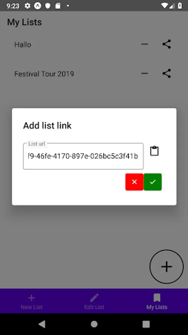The image size is (188, 335).
Task: Open the Festival Tour 2019 list entry
Action: [x=44, y=74]
